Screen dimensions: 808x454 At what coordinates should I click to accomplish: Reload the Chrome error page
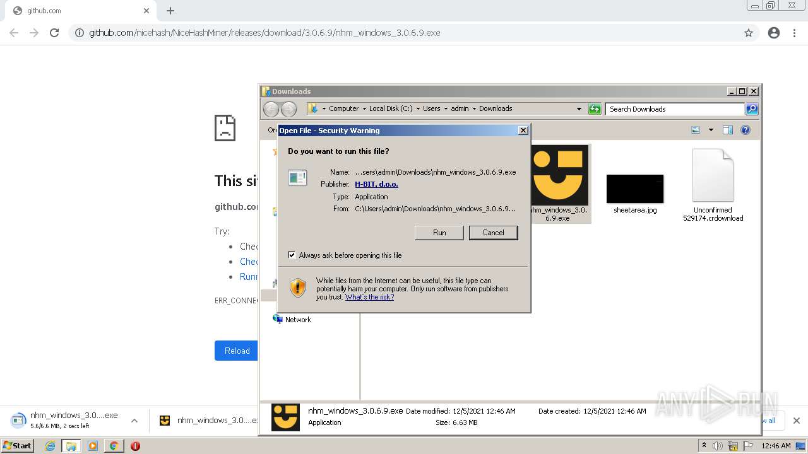(x=237, y=351)
